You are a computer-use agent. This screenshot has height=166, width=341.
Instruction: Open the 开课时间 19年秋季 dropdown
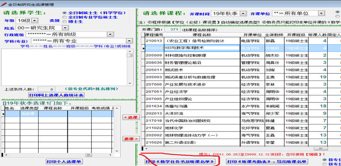243,14
